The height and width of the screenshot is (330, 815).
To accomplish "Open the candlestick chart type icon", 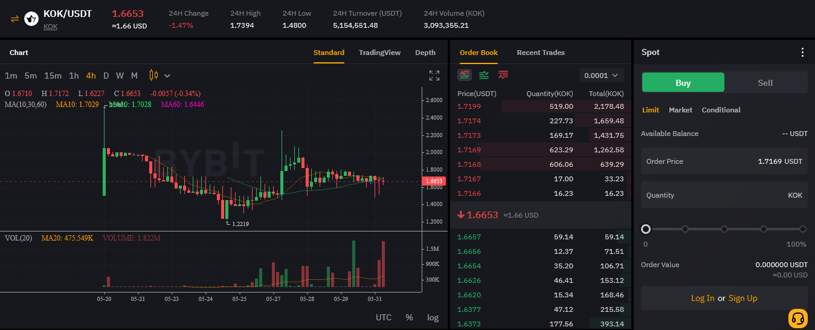I will 153,76.
